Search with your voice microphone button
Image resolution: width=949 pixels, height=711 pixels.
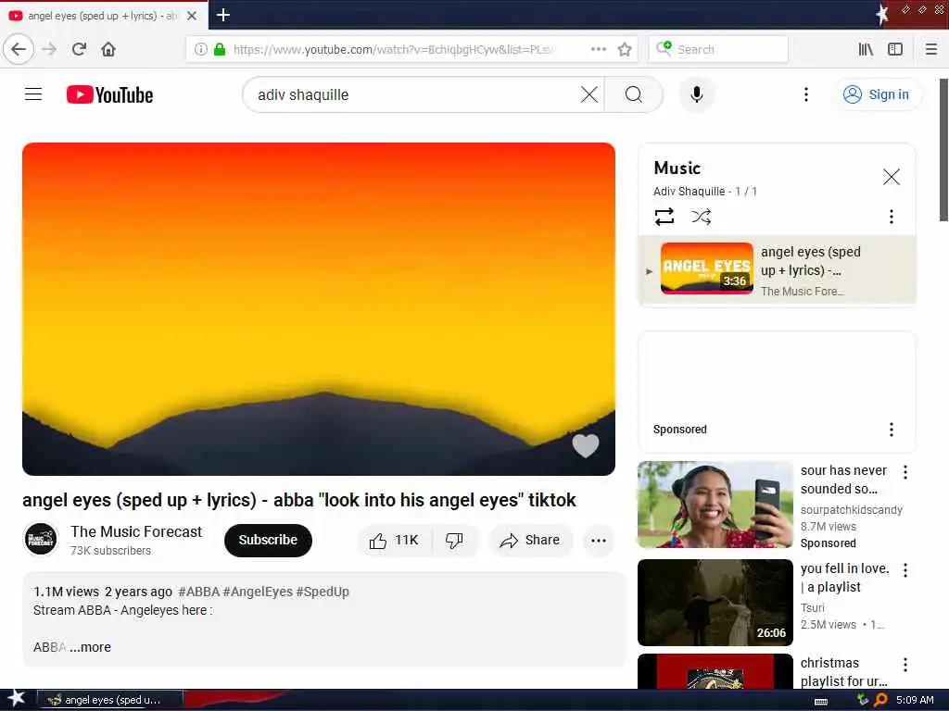tap(697, 94)
